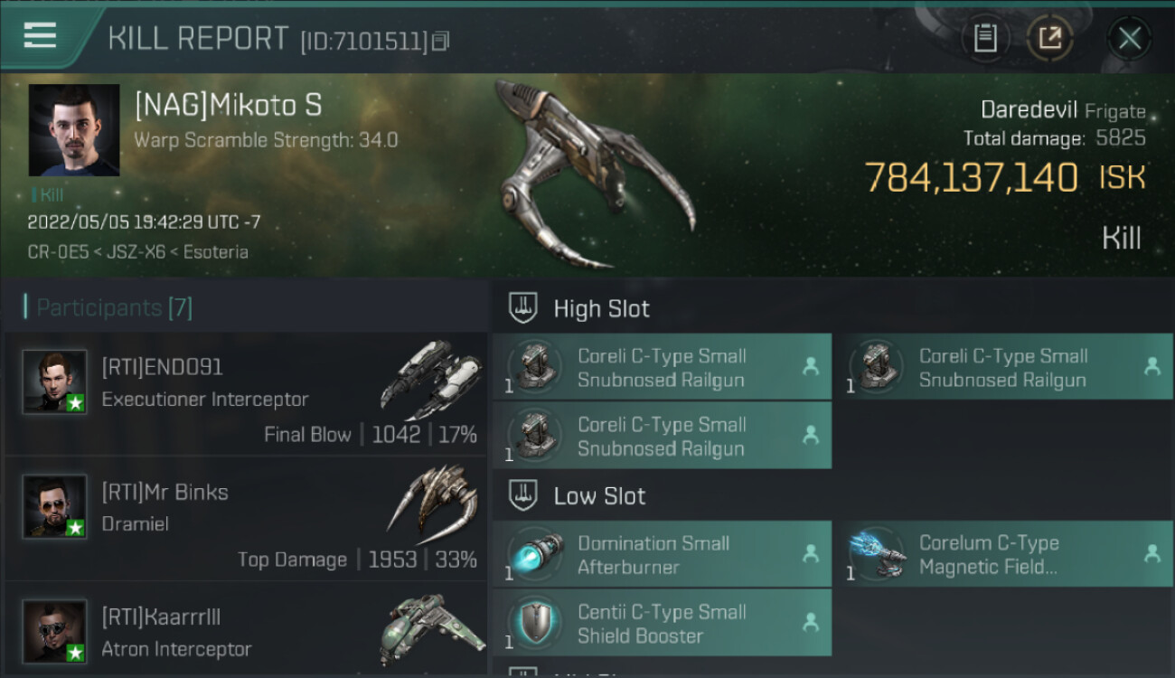The height and width of the screenshot is (678, 1175).
Task: Click Centii C-Type Small Shield Booster icon
Action: tap(535, 623)
